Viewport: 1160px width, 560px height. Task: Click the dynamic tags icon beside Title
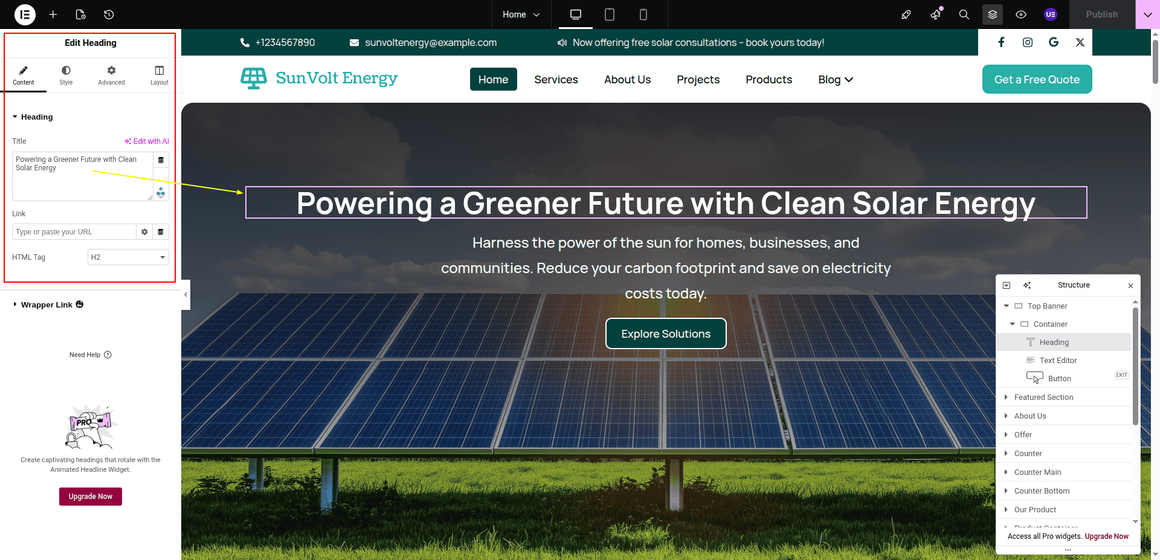pyautogui.click(x=161, y=160)
